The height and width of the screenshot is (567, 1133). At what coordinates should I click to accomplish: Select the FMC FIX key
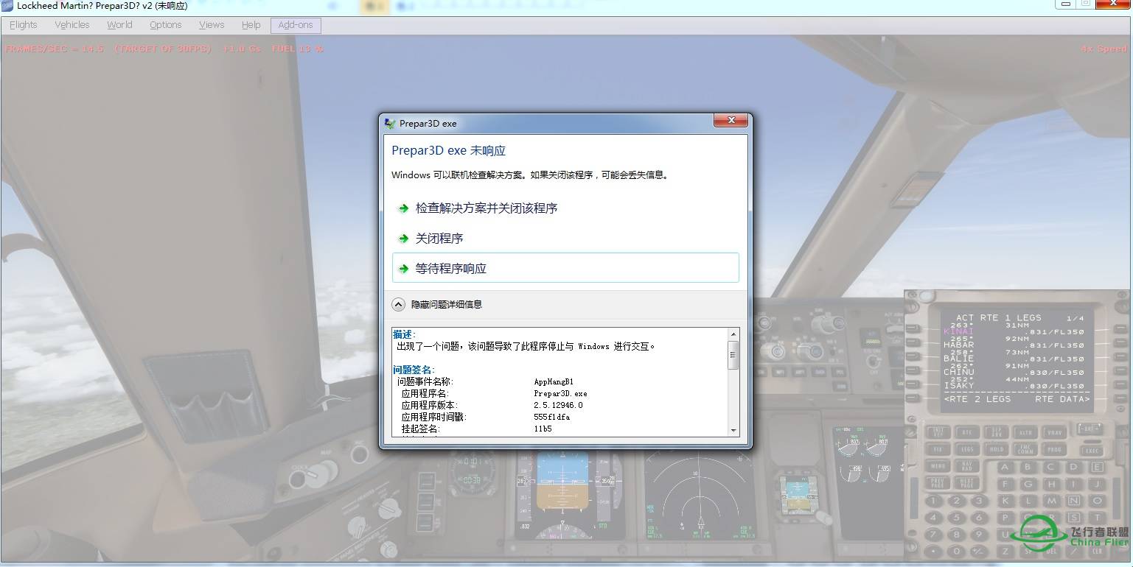[x=938, y=449]
